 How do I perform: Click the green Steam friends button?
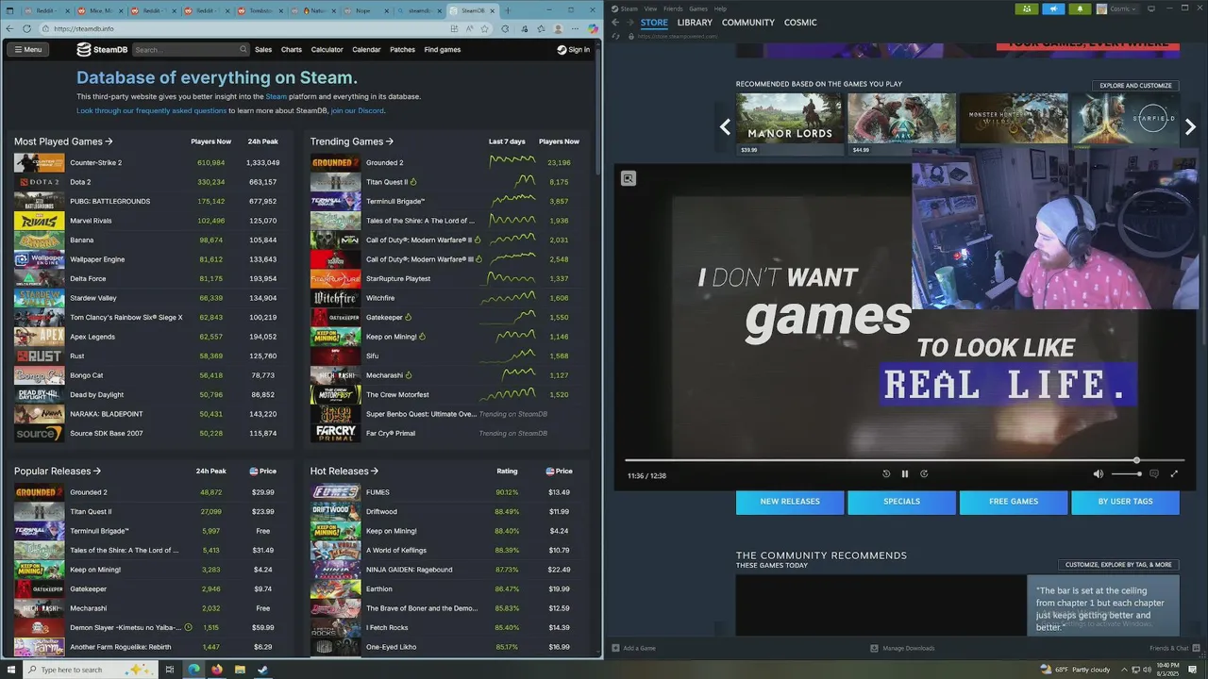pyautogui.click(x=1027, y=8)
